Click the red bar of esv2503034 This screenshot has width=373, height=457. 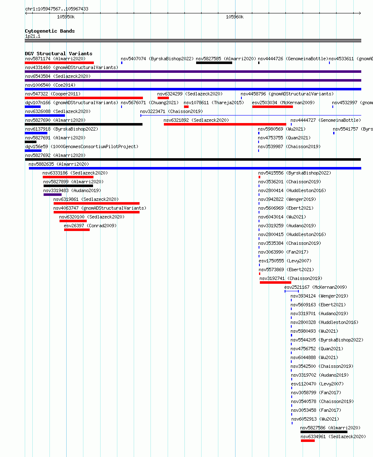(x=272, y=107)
